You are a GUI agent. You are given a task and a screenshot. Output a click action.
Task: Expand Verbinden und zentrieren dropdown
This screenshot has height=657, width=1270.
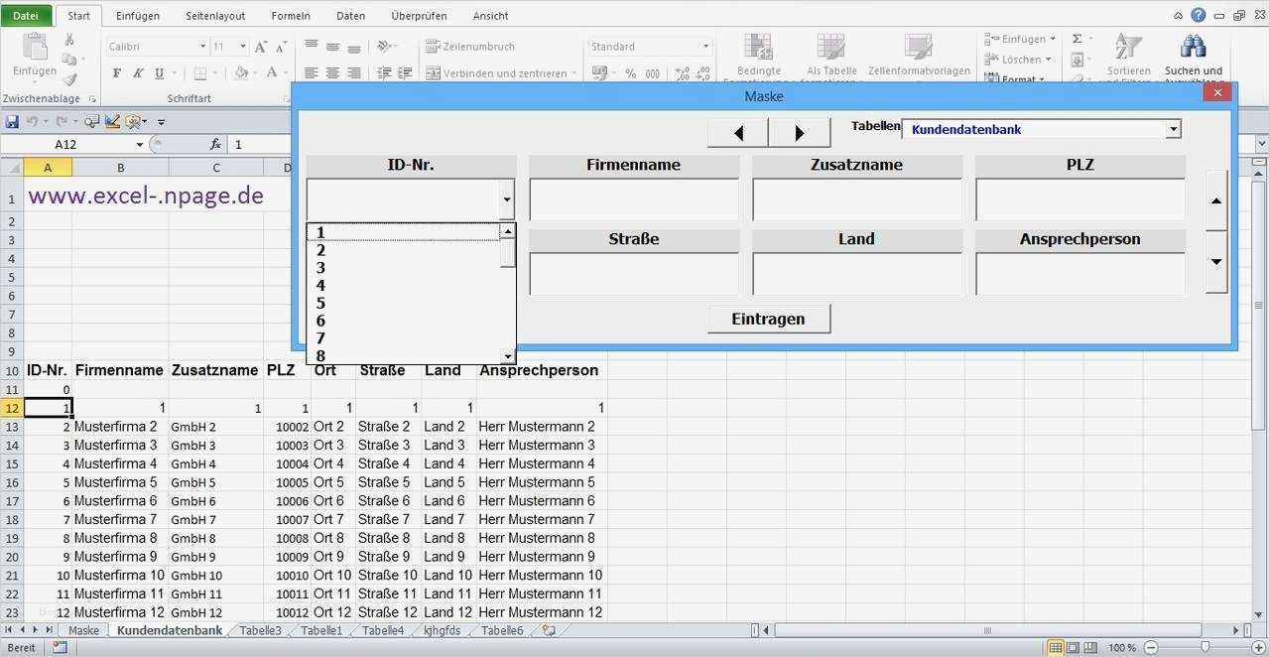point(574,73)
